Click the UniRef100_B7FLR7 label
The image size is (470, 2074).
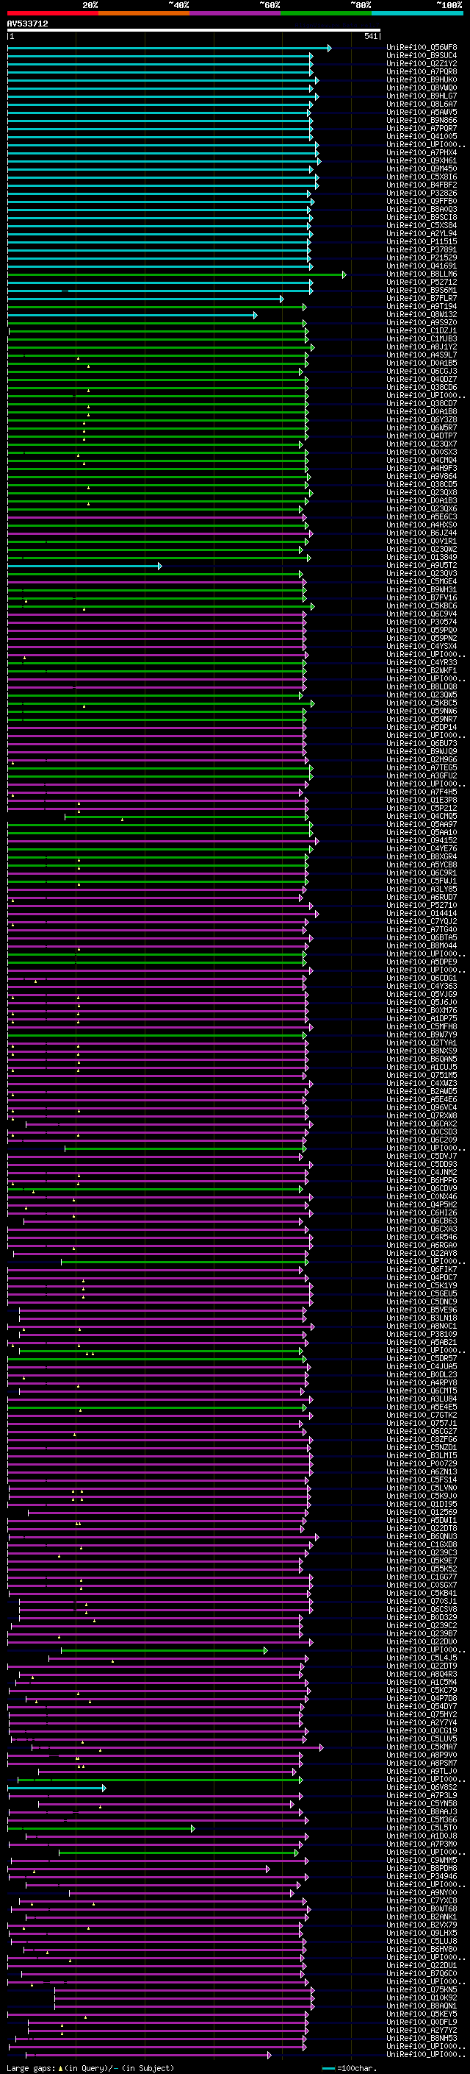point(422,299)
